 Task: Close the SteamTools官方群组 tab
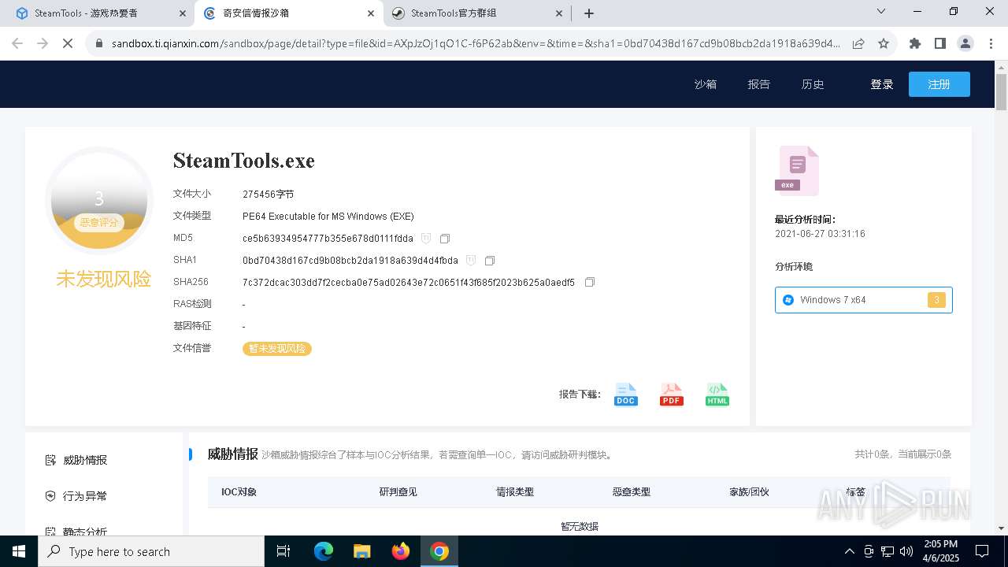559,13
